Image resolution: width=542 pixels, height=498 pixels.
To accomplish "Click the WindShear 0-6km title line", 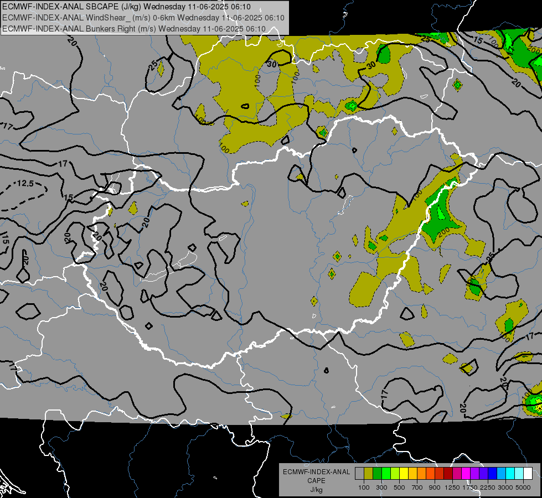I will 143,18.
